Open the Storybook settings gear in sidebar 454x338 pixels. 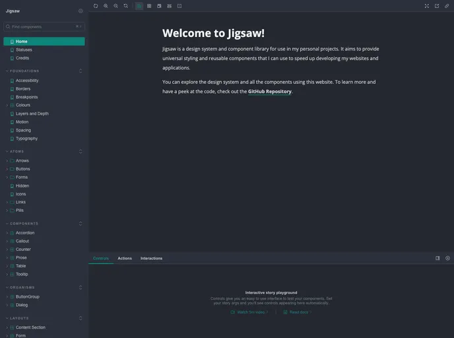(81, 11)
